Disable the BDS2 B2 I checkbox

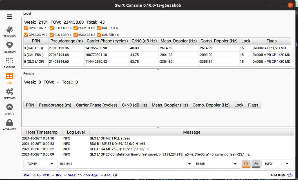pos(76,35)
